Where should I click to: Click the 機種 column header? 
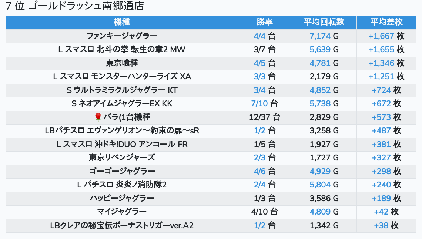tap(122, 22)
